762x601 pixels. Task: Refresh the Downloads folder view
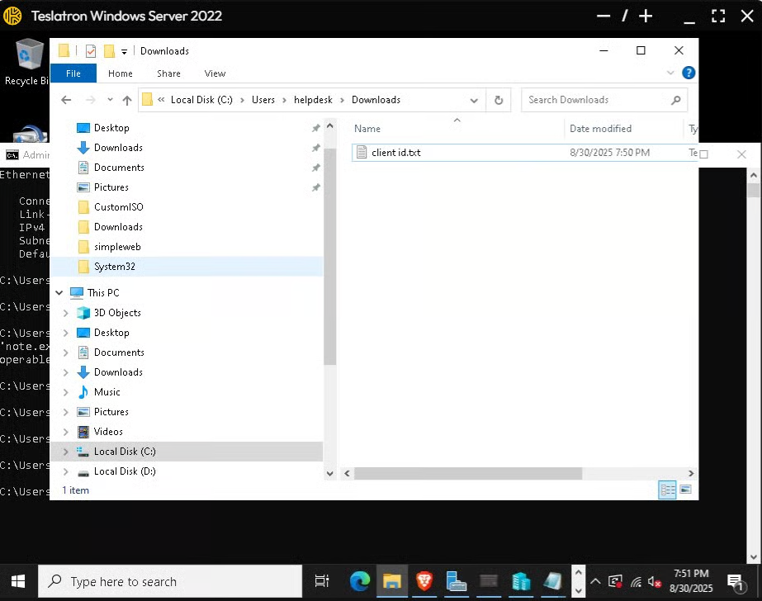[x=499, y=100]
